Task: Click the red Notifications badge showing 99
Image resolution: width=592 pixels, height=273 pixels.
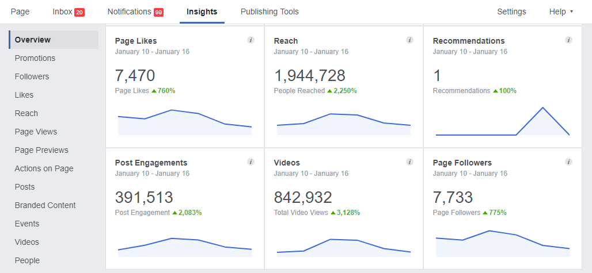Action: 158,12
